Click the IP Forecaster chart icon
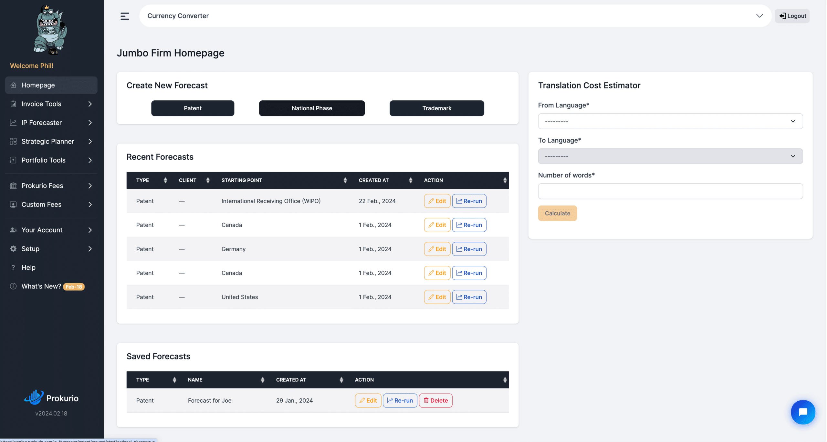Image resolution: width=827 pixels, height=442 pixels. click(13, 123)
